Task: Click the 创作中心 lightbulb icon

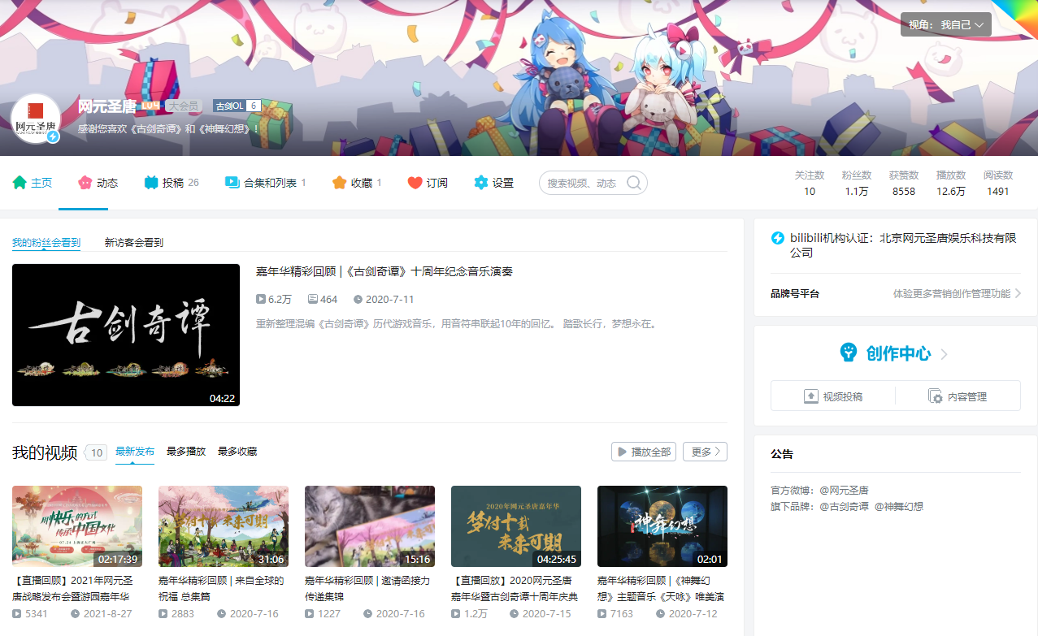Action: [849, 353]
